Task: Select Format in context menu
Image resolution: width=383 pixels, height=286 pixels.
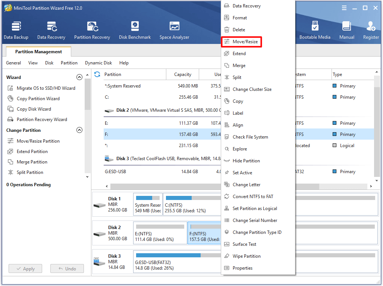Action: tap(258, 18)
